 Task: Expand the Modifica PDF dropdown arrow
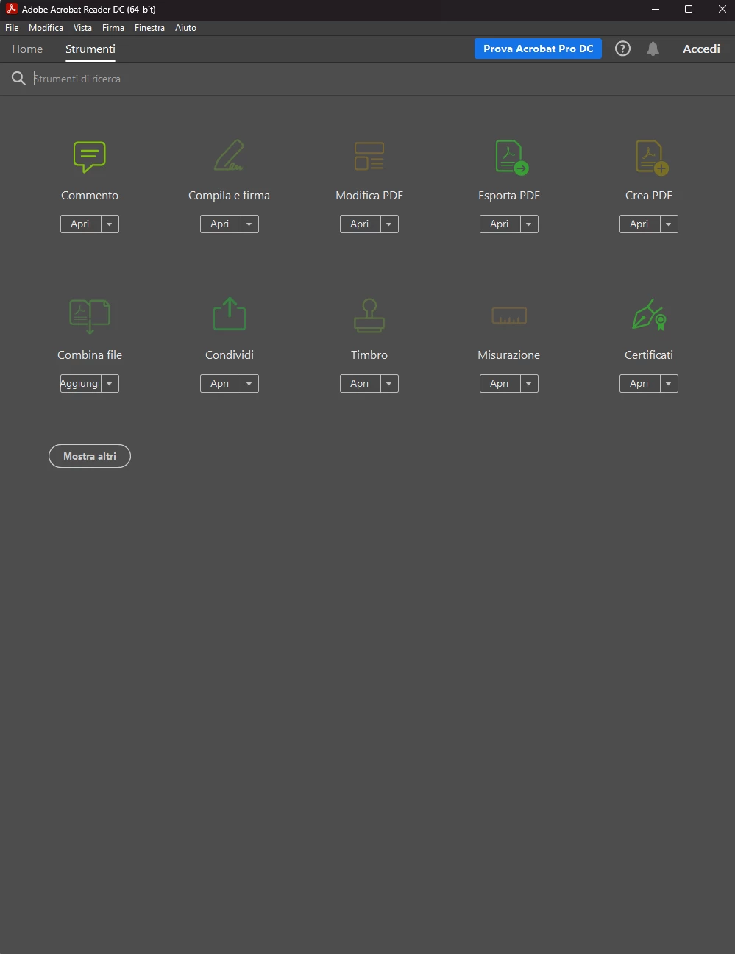388,224
